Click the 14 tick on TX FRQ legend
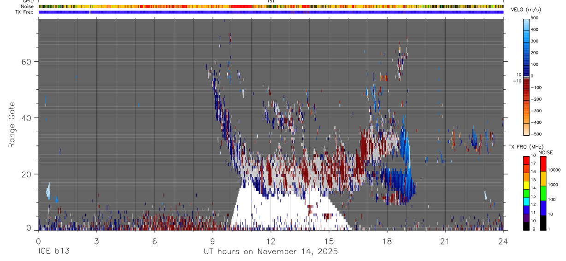The height and width of the screenshot is (261, 566). point(533,188)
